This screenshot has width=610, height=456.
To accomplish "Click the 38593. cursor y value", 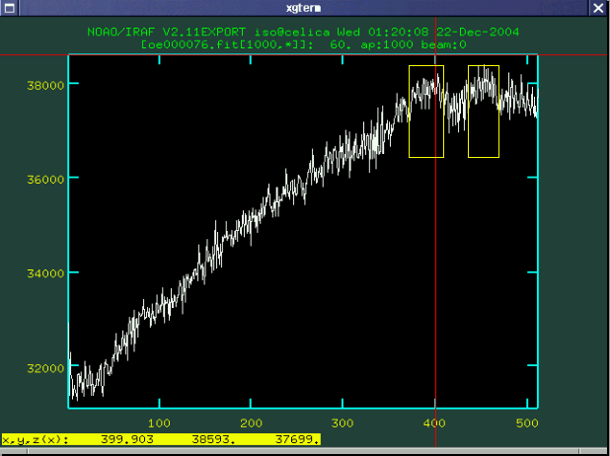I will click(213, 439).
